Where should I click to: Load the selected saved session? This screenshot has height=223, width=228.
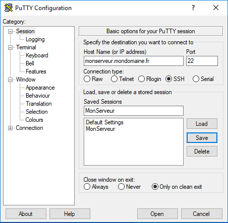202,124
